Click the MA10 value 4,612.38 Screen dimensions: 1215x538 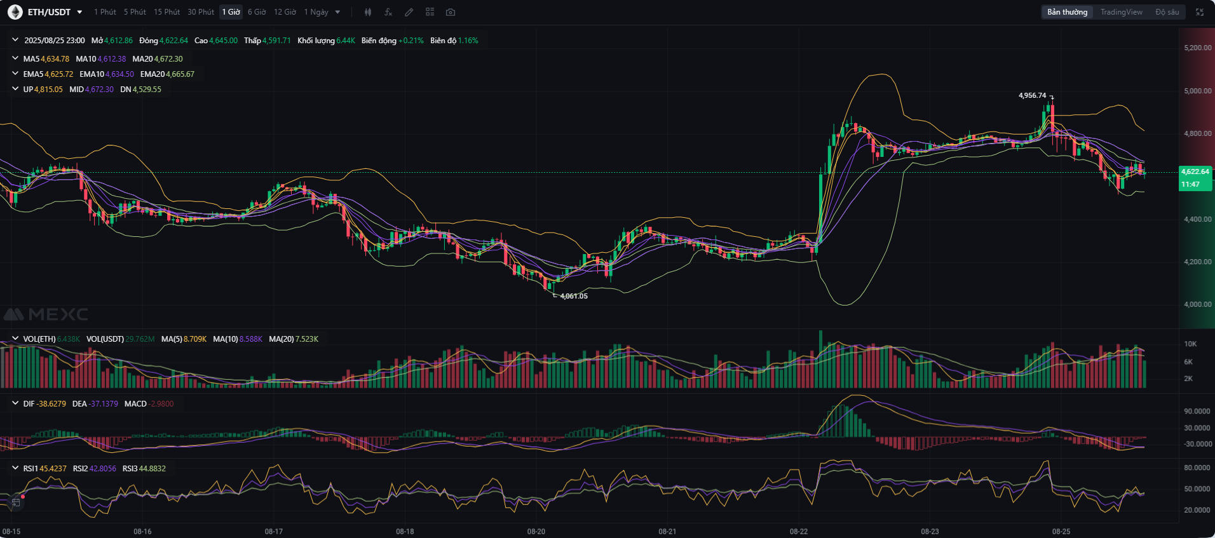[111, 58]
